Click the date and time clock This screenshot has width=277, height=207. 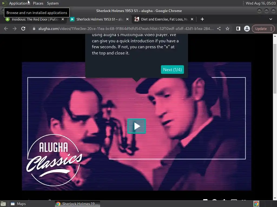260,3
